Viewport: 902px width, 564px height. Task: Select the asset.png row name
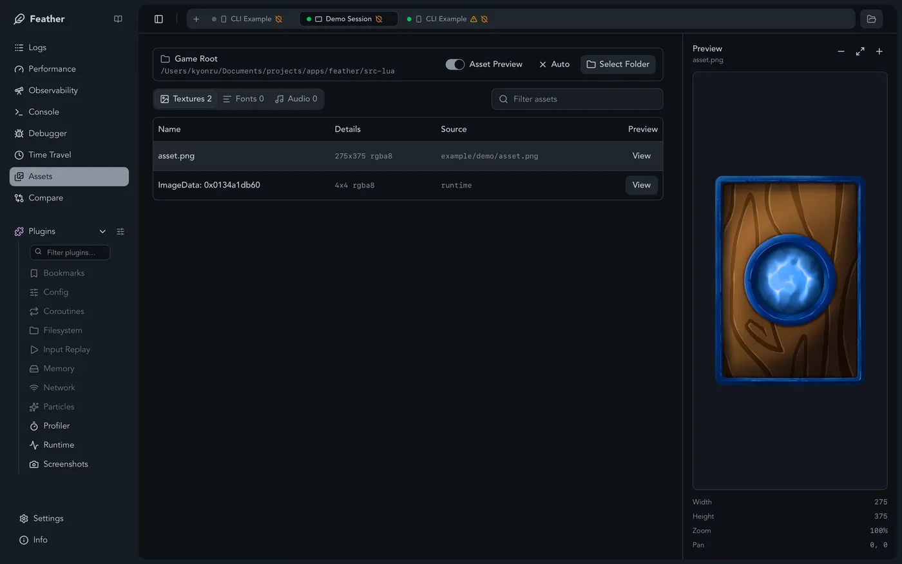(x=176, y=156)
